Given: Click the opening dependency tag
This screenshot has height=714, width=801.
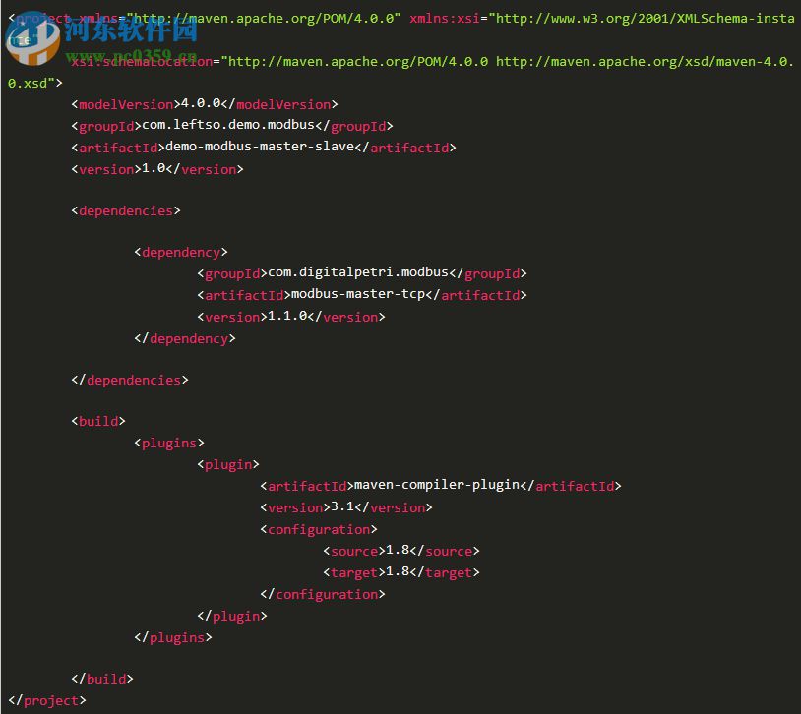Looking at the screenshot, I should (181, 253).
